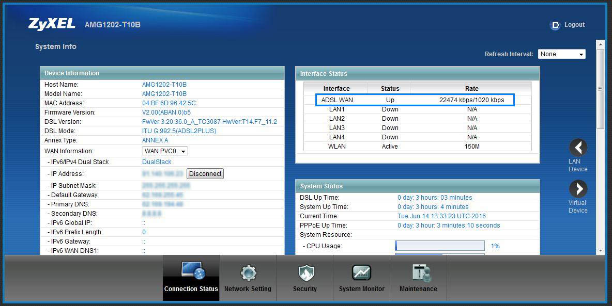The image size is (612, 306).
Task: Click the CPU Usage 1% value
Action: pyautogui.click(x=495, y=246)
